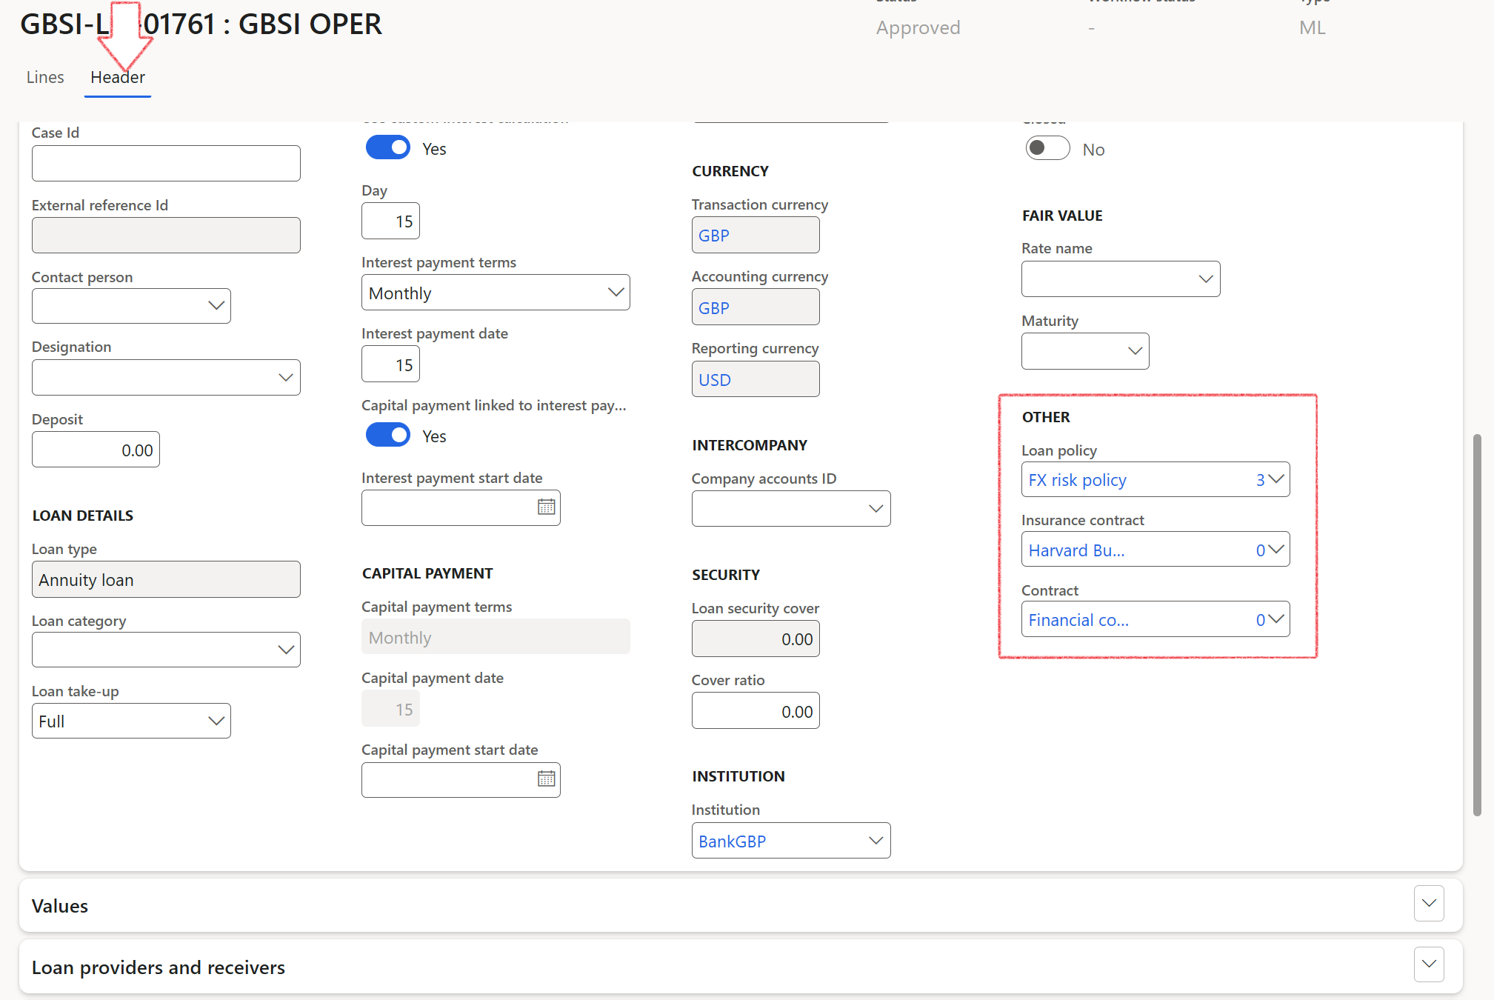Click the Day field showing 15
This screenshot has width=1494, height=1000.
pyautogui.click(x=390, y=221)
